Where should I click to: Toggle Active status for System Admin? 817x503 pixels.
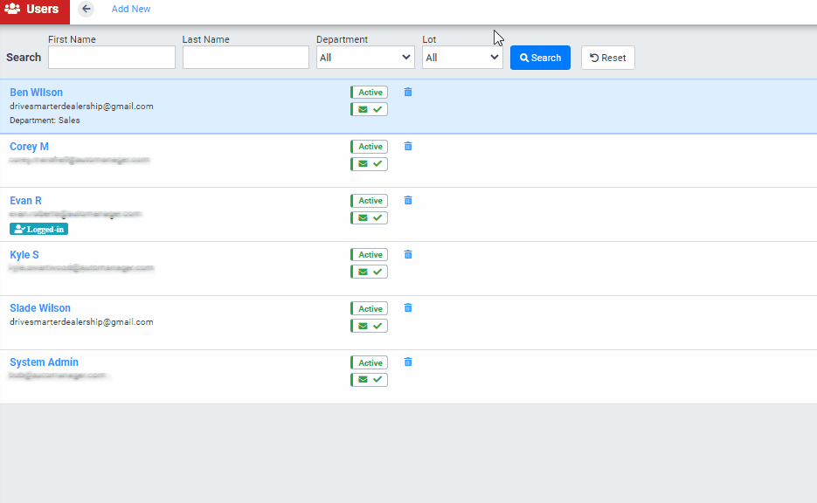point(369,362)
